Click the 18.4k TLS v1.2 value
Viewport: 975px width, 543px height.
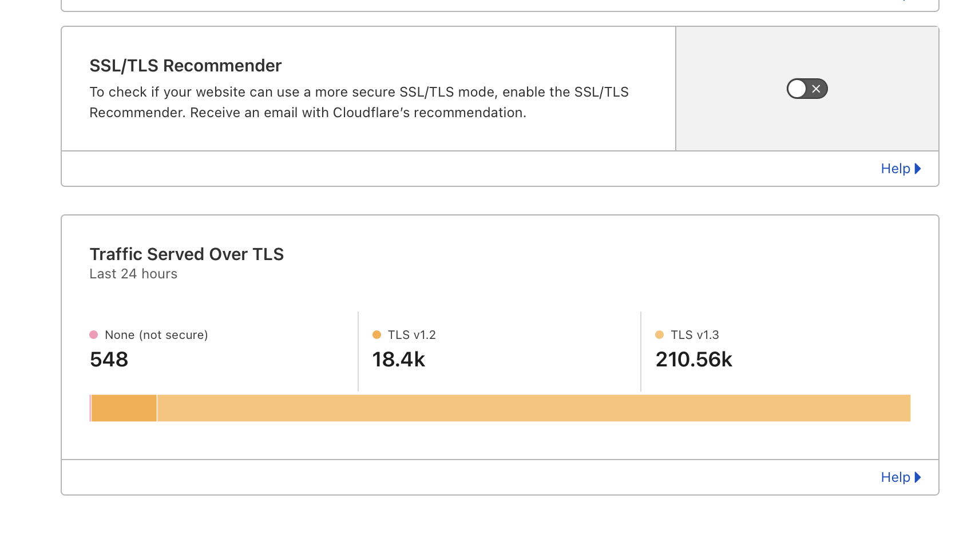398,360
